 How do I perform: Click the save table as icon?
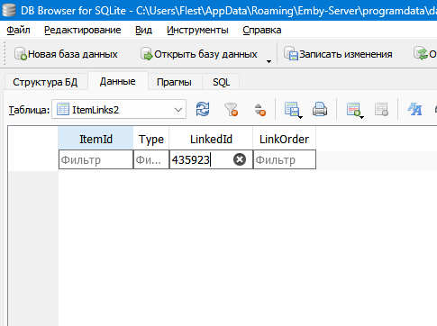pyautogui.click(x=292, y=109)
